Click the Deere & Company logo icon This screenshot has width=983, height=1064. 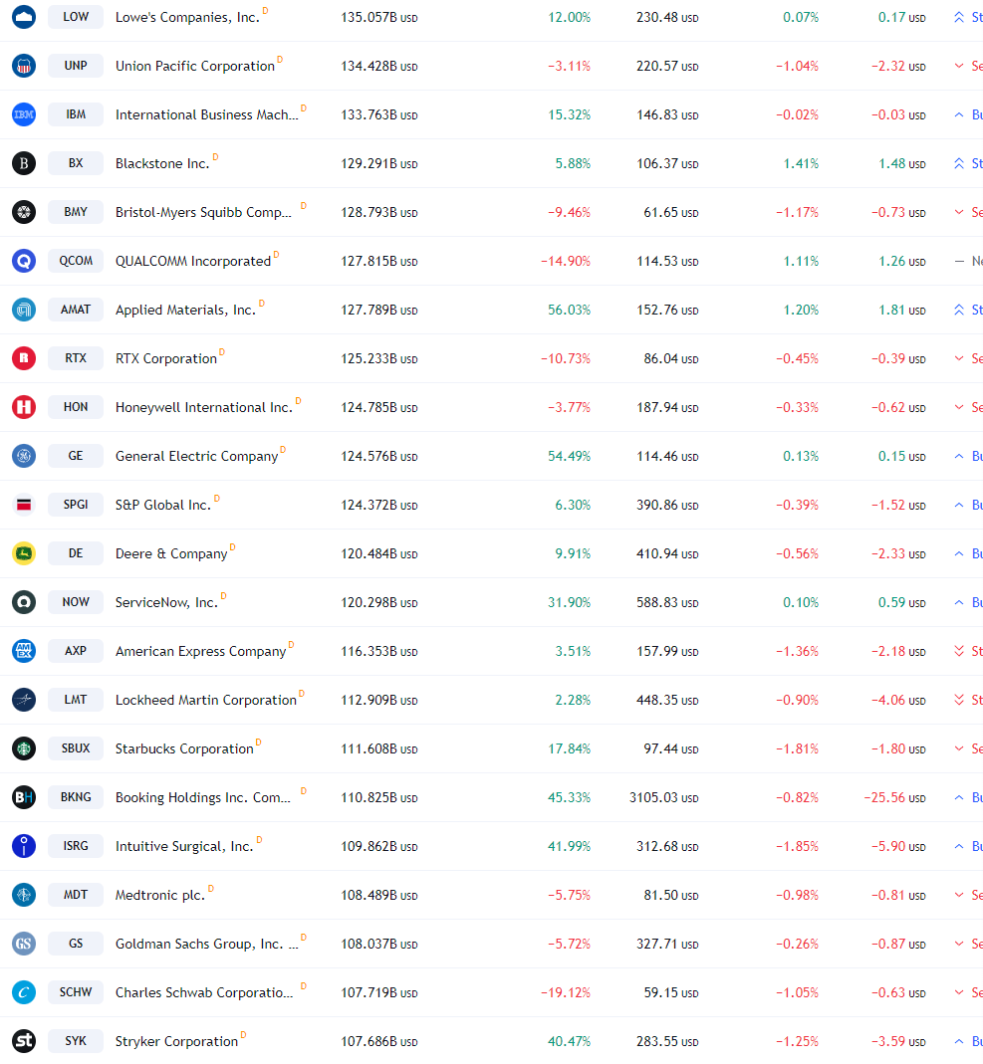[x=24, y=553]
